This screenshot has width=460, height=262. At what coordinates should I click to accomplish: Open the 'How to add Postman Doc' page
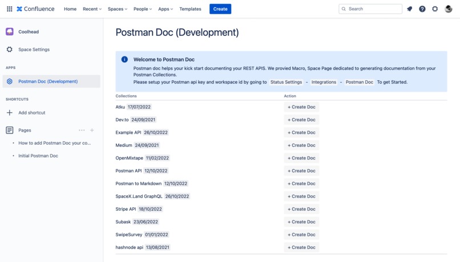(55, 143)
